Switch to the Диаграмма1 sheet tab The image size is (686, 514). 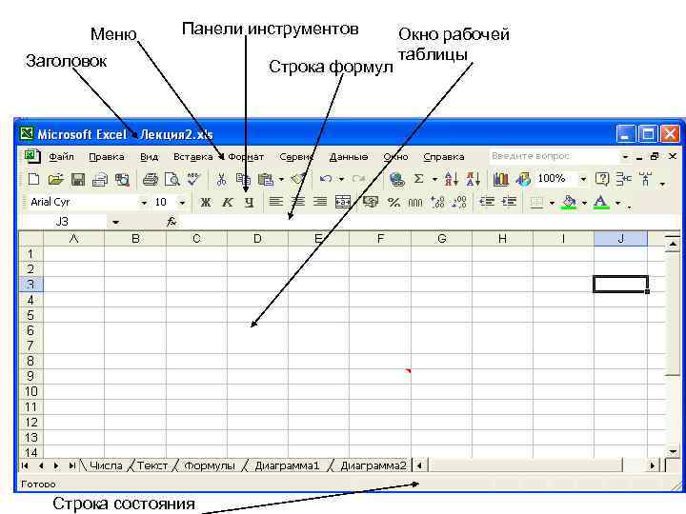tap(287, 465)
